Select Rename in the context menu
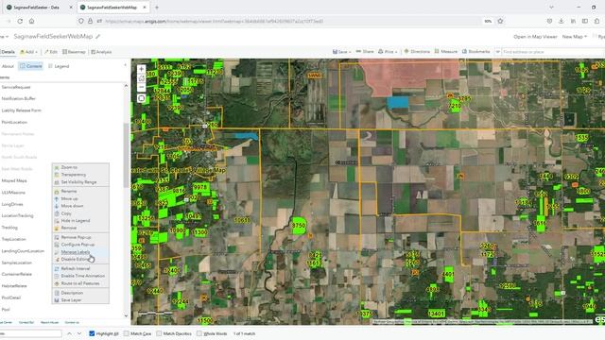 [x=69, y=191]
